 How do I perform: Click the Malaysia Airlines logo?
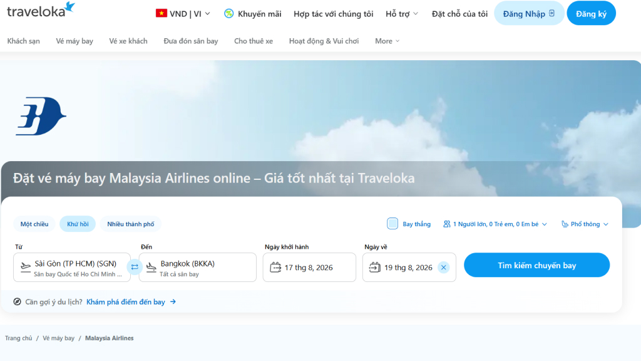[x=41, y=116]
